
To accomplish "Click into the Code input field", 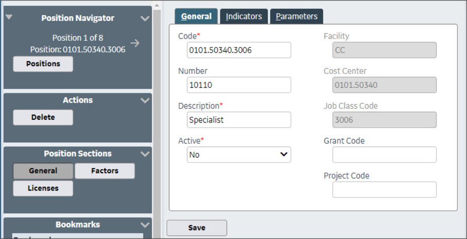I will pyautogui.click(x=239, y=50).
